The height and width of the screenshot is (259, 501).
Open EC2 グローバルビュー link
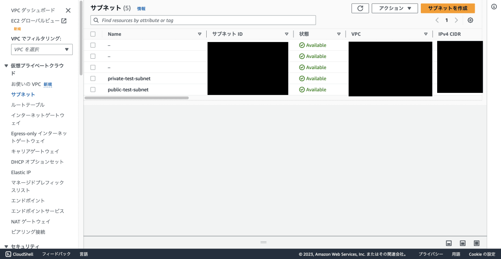tap(35, 20)
